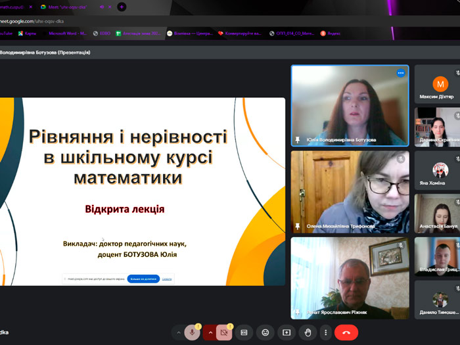Open the three-dot more options menu
Image resolution: width=460 pixels, height=345 pixels.
(x=325, y=333)
